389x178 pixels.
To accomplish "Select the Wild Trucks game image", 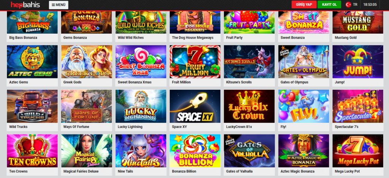I will [x=32, y=106].
